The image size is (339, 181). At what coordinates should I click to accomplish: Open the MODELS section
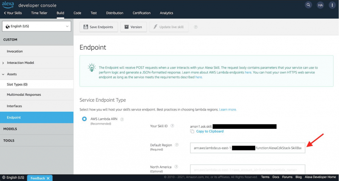(x=37, y=129)
